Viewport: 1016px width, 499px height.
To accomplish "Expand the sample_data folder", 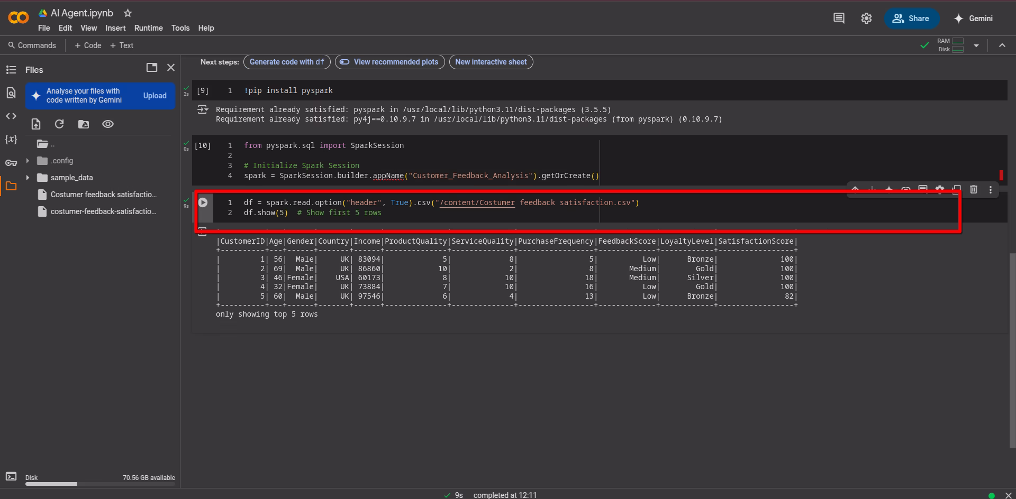I will (28, 178).
